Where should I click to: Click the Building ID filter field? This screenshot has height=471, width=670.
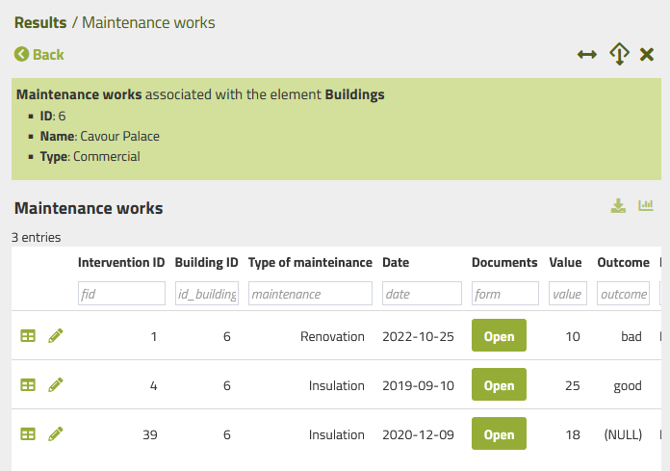(x=206, y=294)
